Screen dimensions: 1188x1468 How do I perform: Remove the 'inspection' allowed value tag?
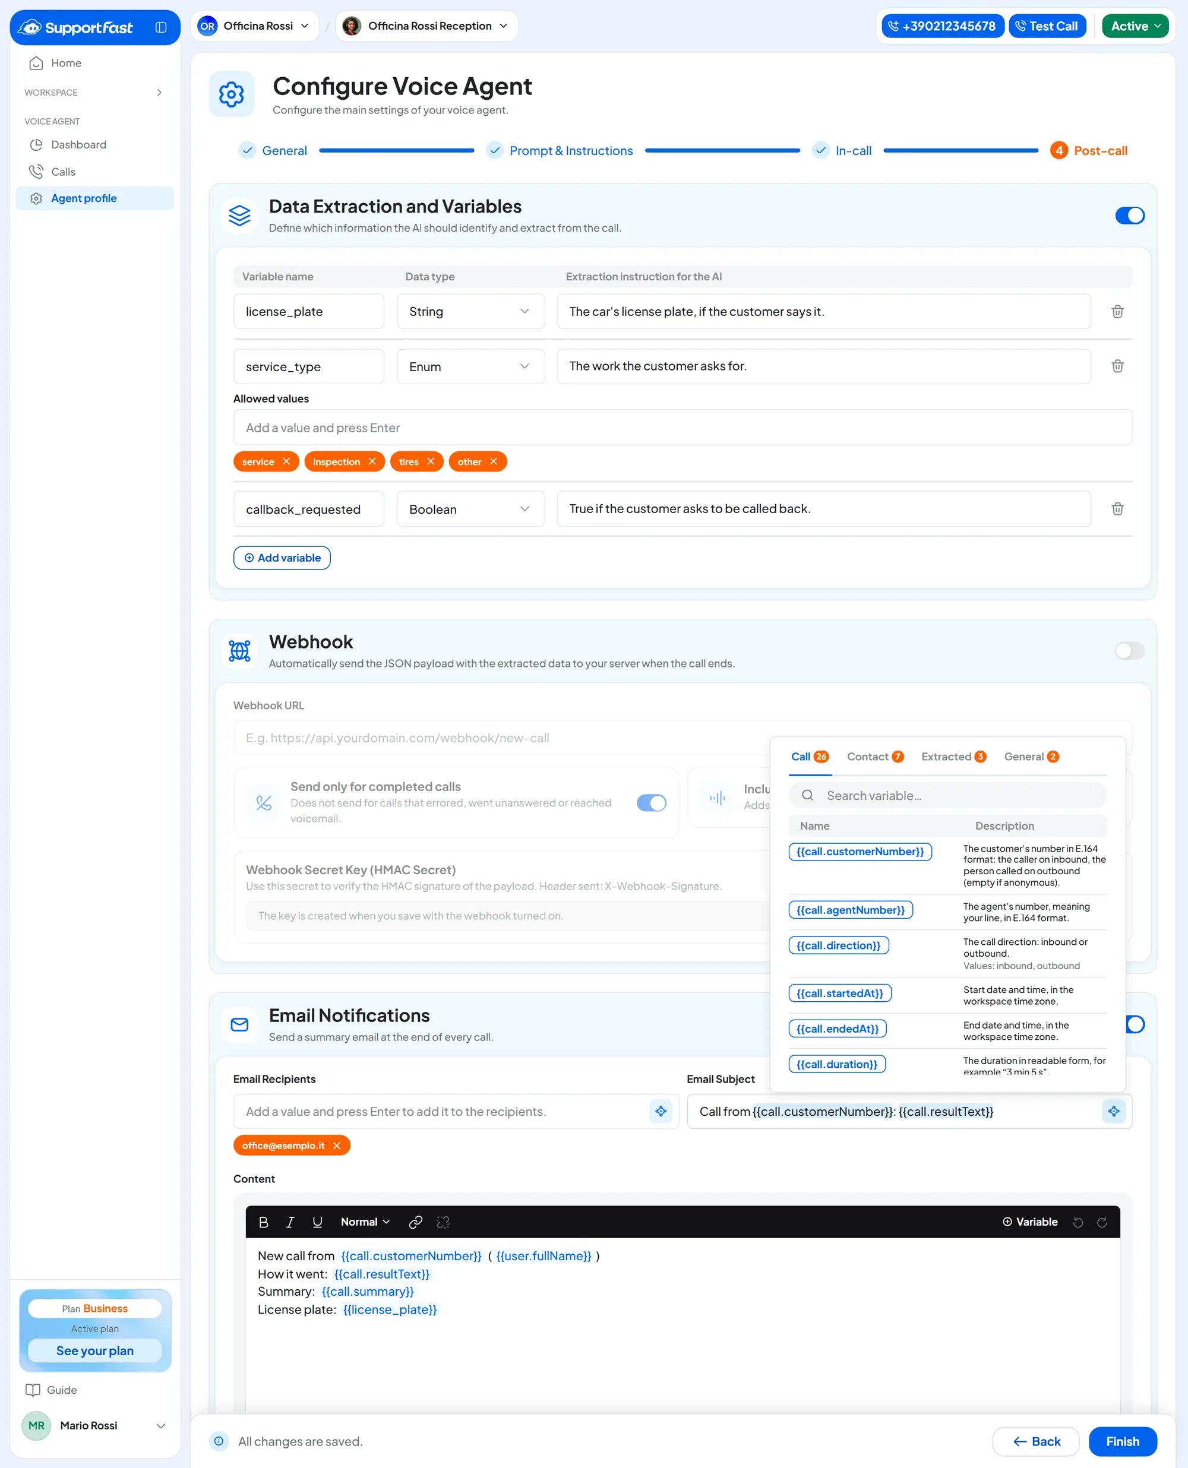coord(372,462)
